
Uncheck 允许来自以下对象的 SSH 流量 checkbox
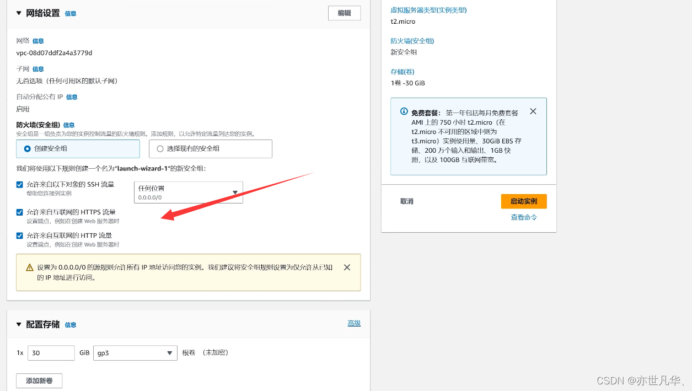point(20,185)
